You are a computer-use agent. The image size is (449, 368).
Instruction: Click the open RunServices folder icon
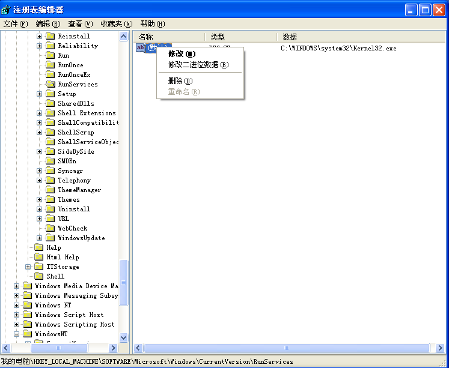(x=50, y=84)
